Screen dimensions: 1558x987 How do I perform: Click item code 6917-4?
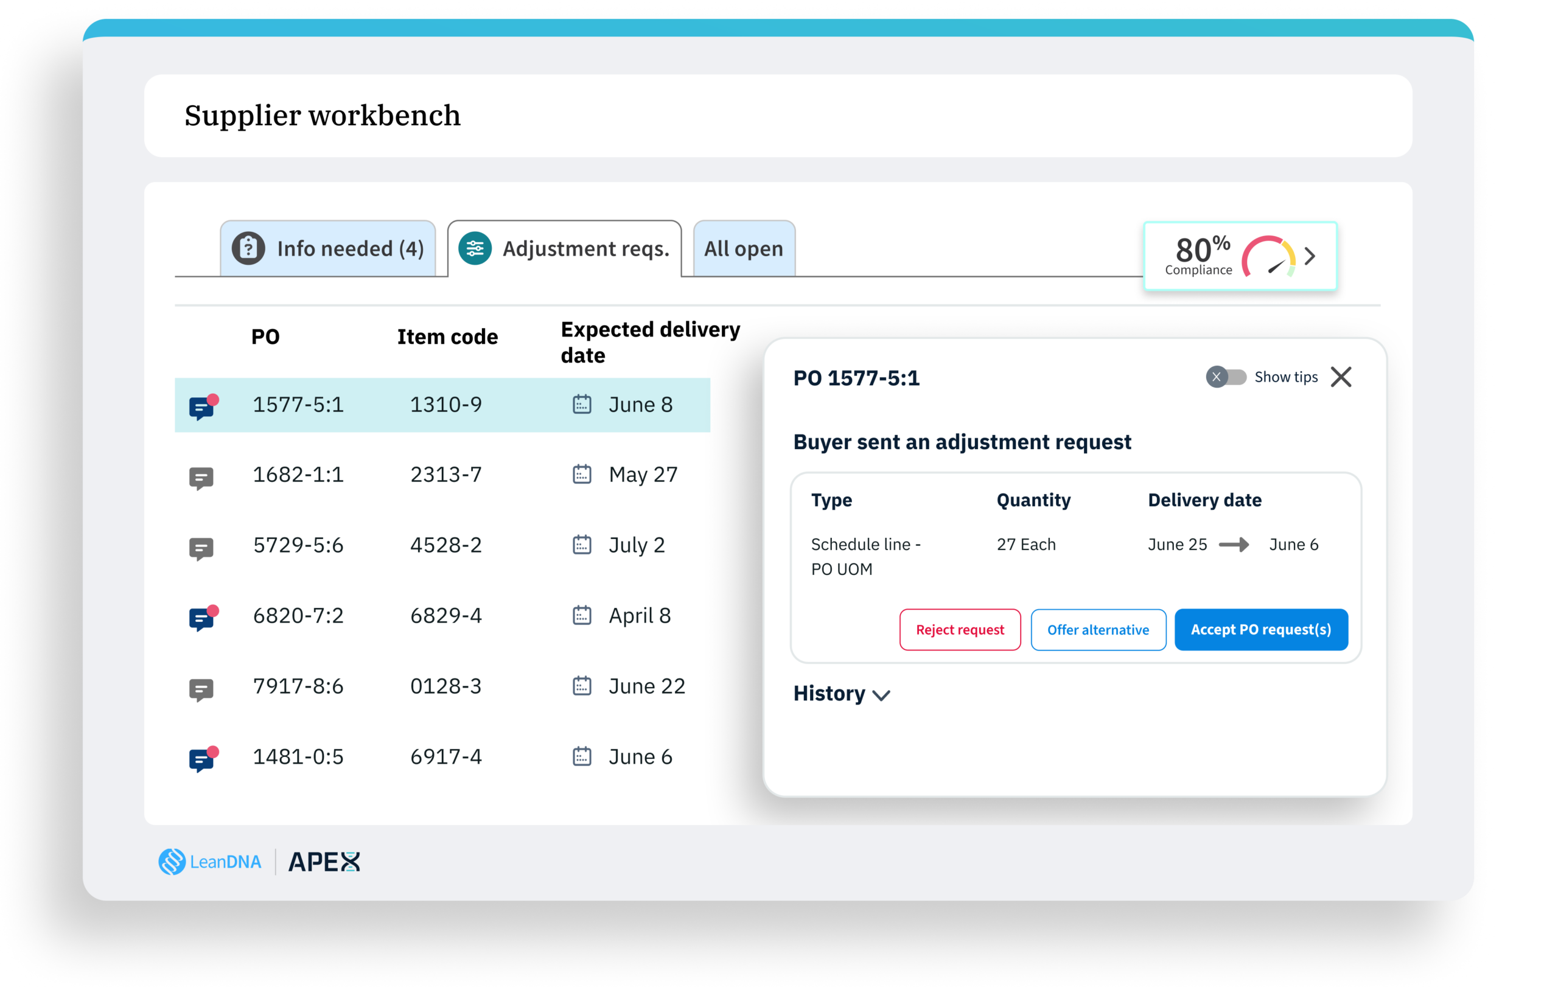pos(445,757)
